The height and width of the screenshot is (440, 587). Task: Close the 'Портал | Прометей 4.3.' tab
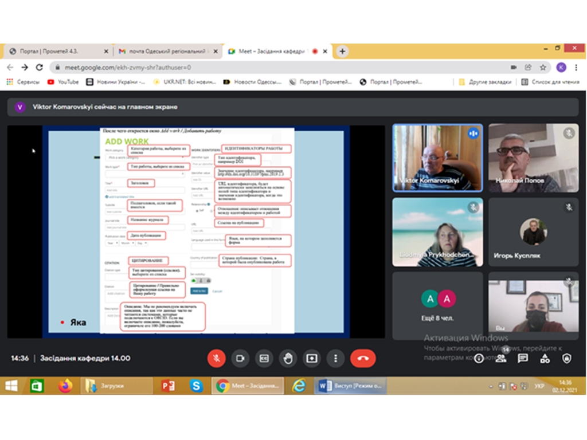pyautogui.click(x=106, y=51)
